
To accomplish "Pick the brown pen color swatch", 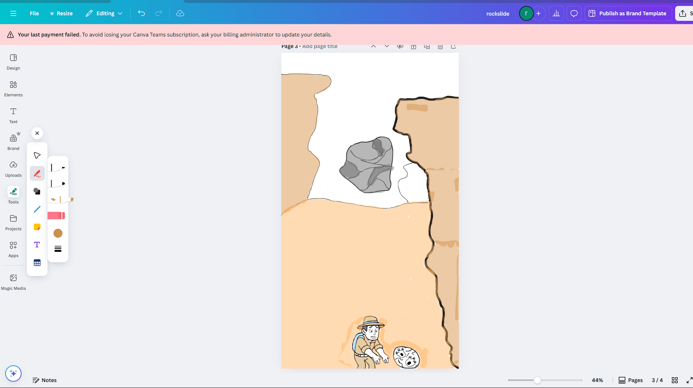I will coord(58,233).
